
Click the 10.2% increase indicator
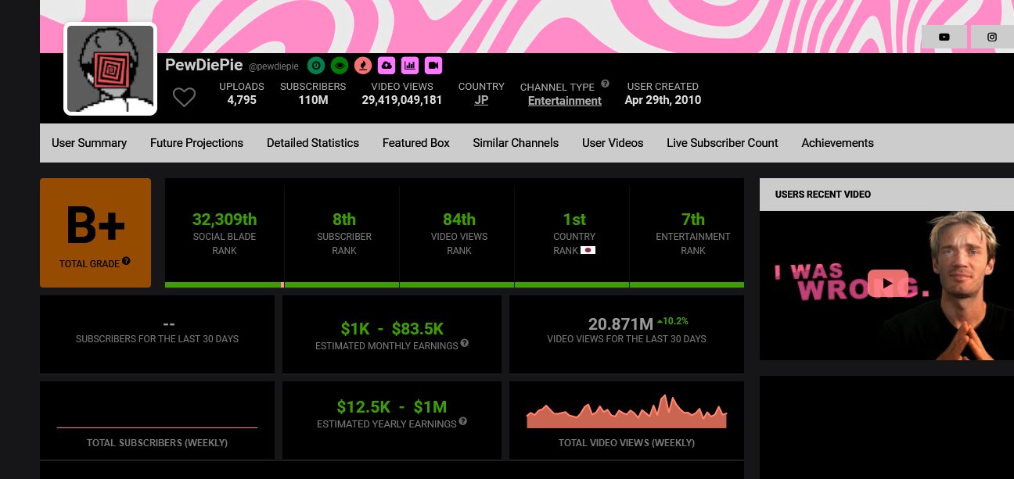[672, 320]
